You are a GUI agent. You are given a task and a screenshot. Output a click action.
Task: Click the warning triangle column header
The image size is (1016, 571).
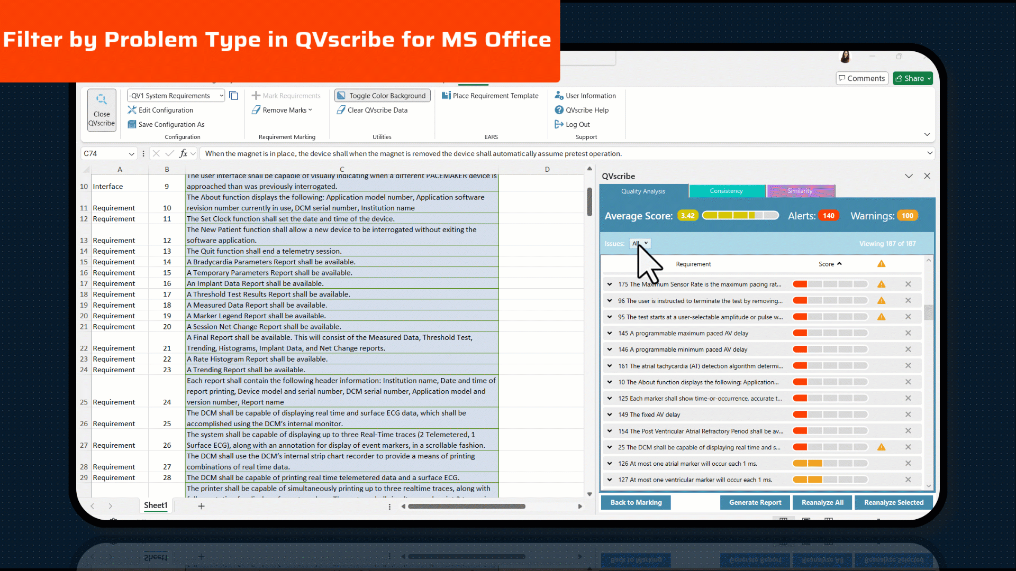tap(882, 264)
